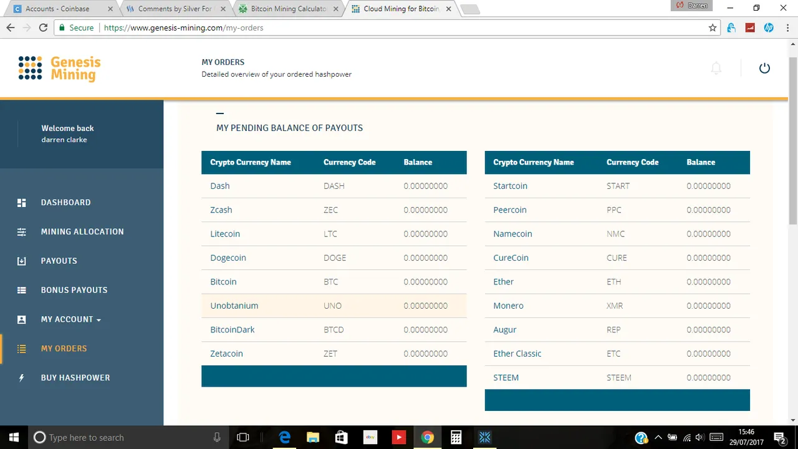Open the Chrome three-dot menu
This screenshot has width=798, height=449.
787,27
